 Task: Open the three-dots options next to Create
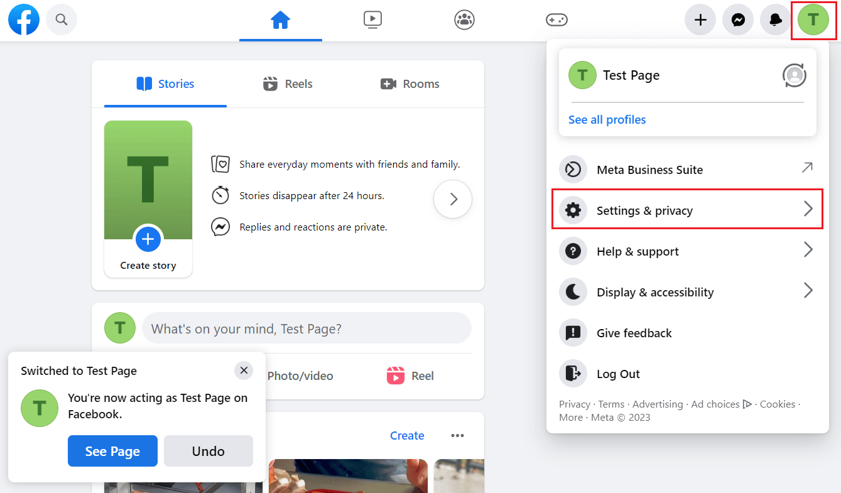point(457,436)
